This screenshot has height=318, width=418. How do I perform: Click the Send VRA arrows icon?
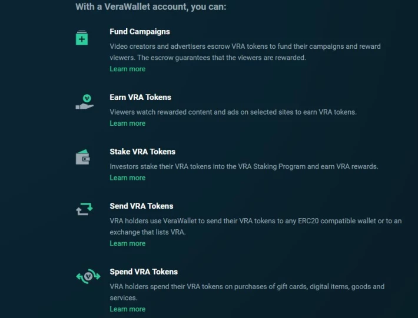pyautogui.click(x=84, y=209)
